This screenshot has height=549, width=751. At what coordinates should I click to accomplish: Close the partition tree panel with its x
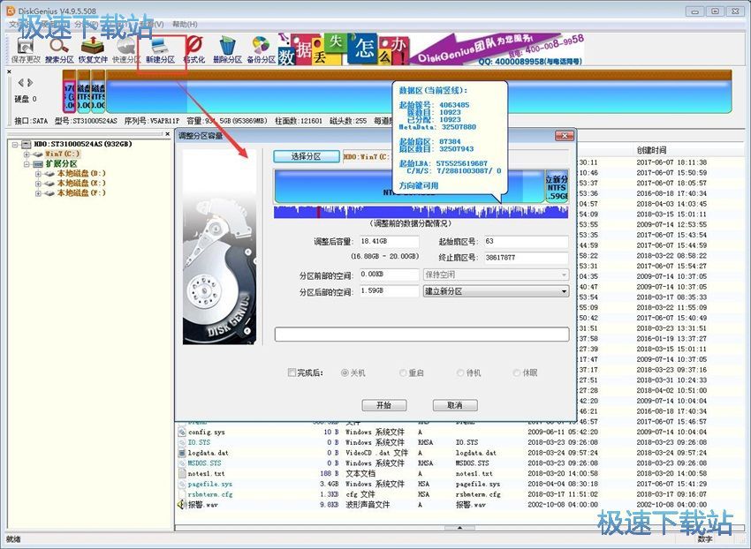click(167, 134)
